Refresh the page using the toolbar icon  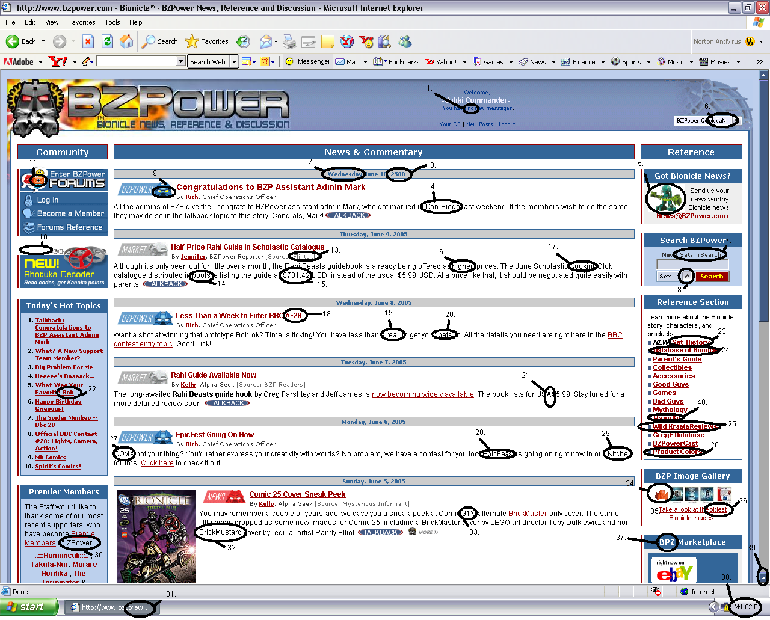coord(107,41)
